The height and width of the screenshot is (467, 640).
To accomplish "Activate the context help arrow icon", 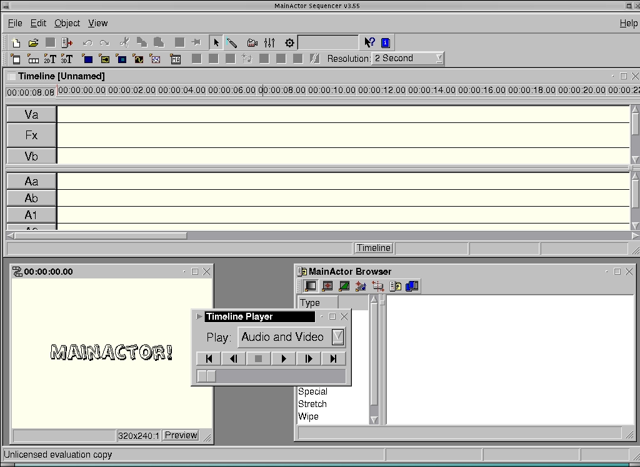I will click(x=369, y=42).
